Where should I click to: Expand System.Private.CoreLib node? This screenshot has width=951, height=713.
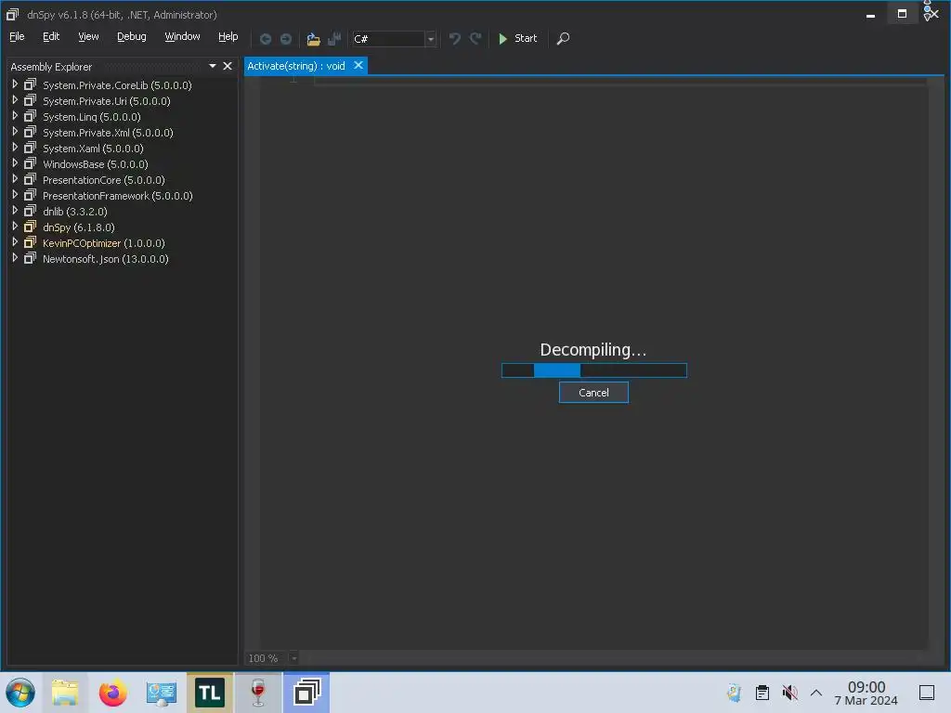pos(15,84)
